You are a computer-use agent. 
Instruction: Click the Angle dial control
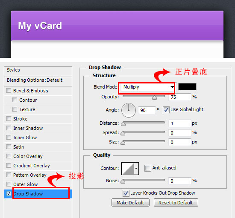click(x=129, y=110)
